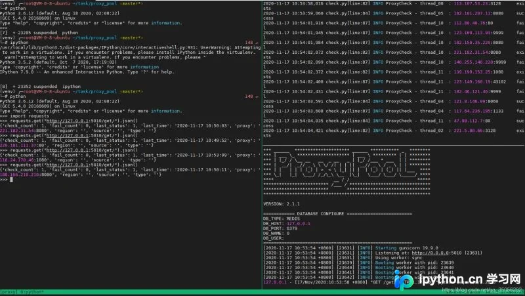Click last_time '2020-11-17 10:50:11' in the left pane

[203, 170]
